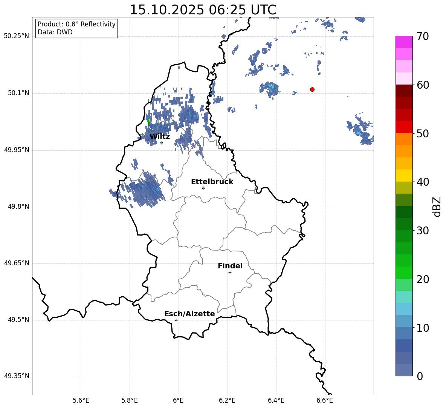Click the orange colorbar segment below 50
The image size is (446, 408).
coord(404,139)
